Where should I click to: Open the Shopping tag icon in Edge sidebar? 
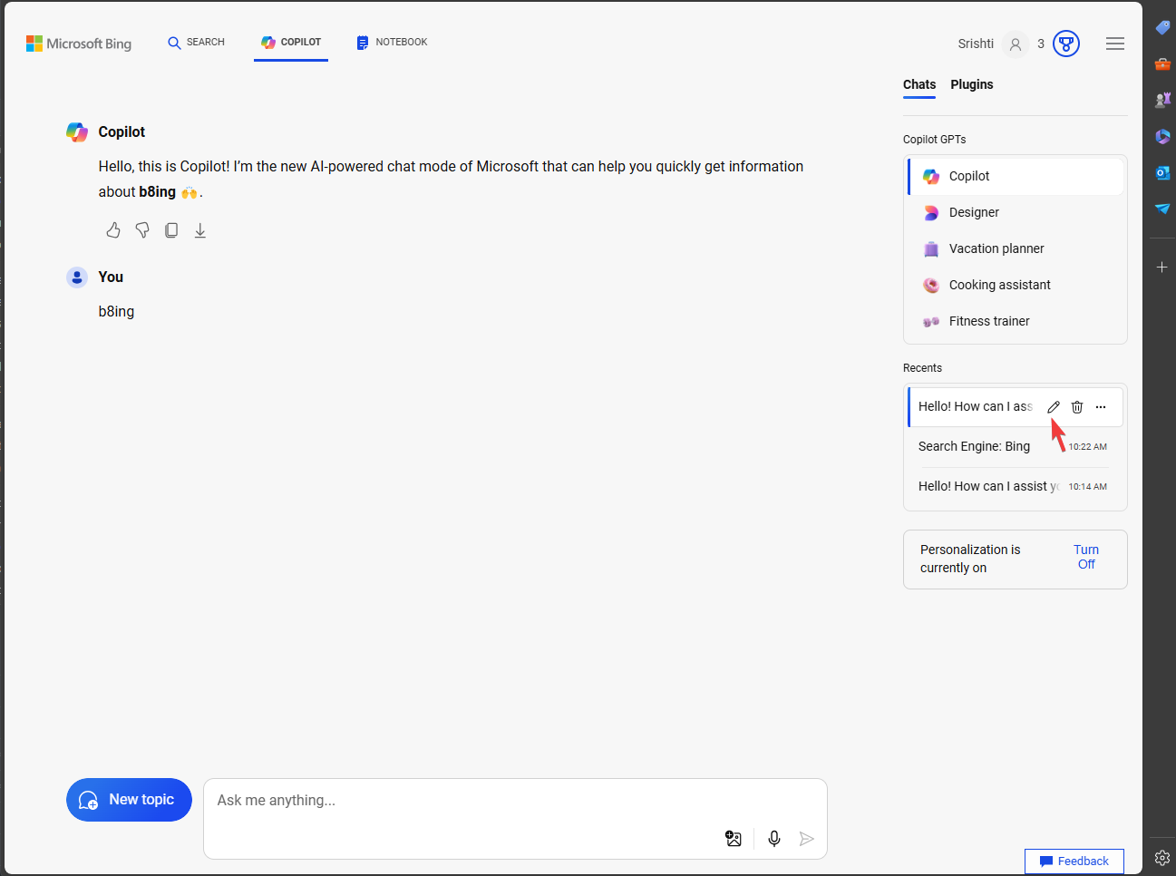point(1162,28)
